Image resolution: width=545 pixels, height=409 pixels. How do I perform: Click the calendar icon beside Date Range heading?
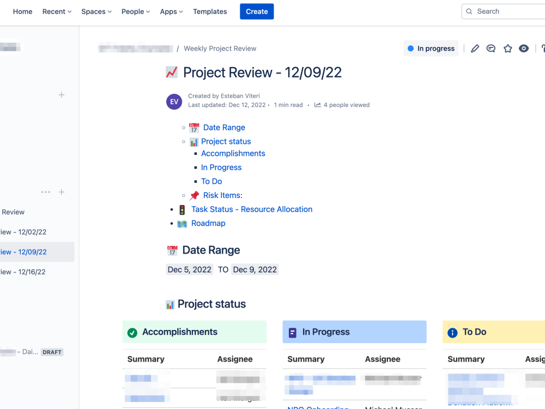[x=172, y=250]
